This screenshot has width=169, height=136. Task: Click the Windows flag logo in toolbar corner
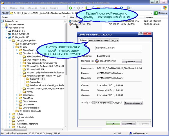[165, 8]
